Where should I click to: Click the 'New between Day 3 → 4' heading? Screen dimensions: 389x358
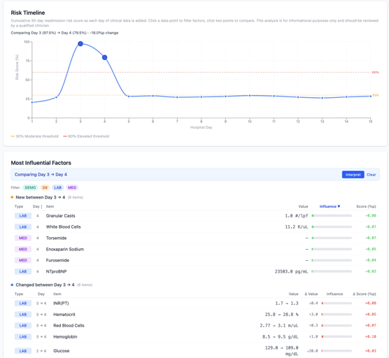click(x=40, y=197)
